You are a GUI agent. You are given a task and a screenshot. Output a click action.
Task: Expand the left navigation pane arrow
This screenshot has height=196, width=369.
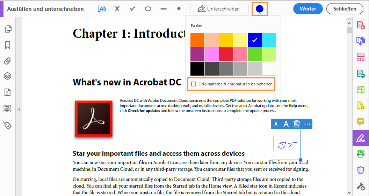pyautogui.click(x=19, y=110)
